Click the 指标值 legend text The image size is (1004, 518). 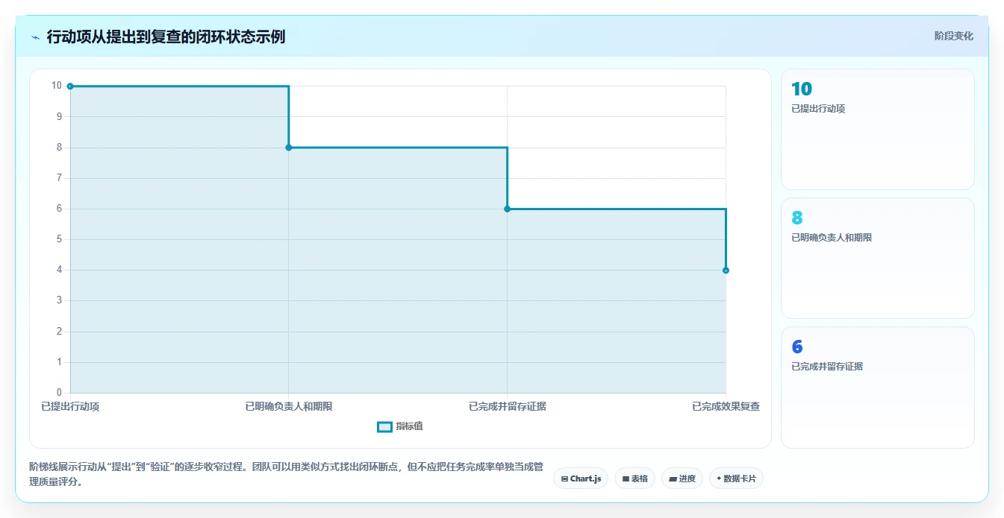409,426
